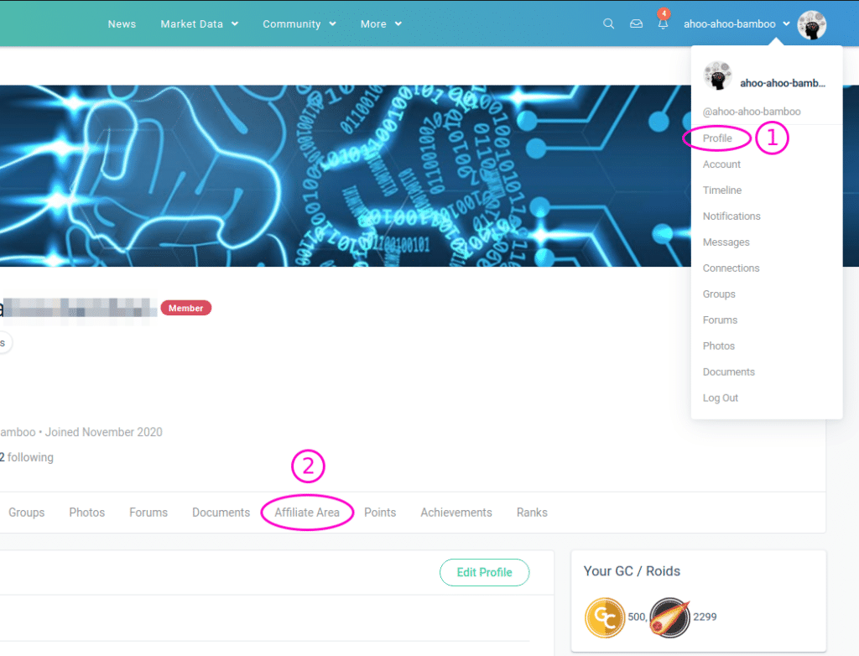Viewport: 859px width, 656px height.
Task: Expand the Market Data dropdown
Action: click(x=200, y=24)
